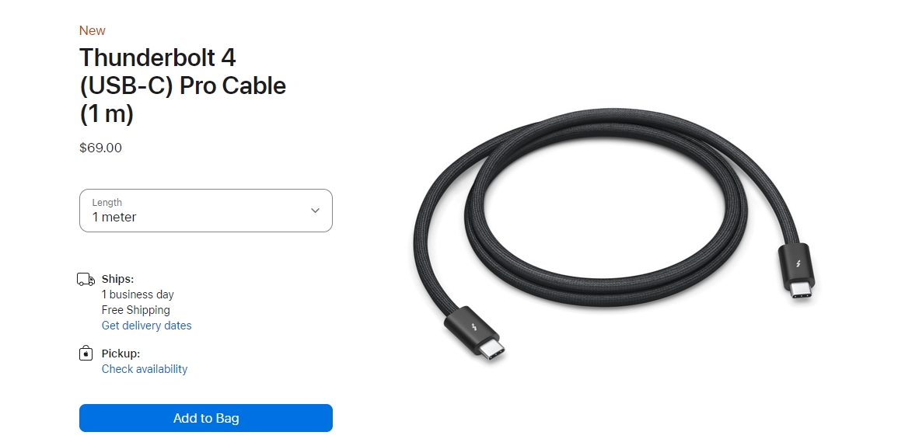Click the orange 'New' label
905x446 pixels.
[93, 30]
